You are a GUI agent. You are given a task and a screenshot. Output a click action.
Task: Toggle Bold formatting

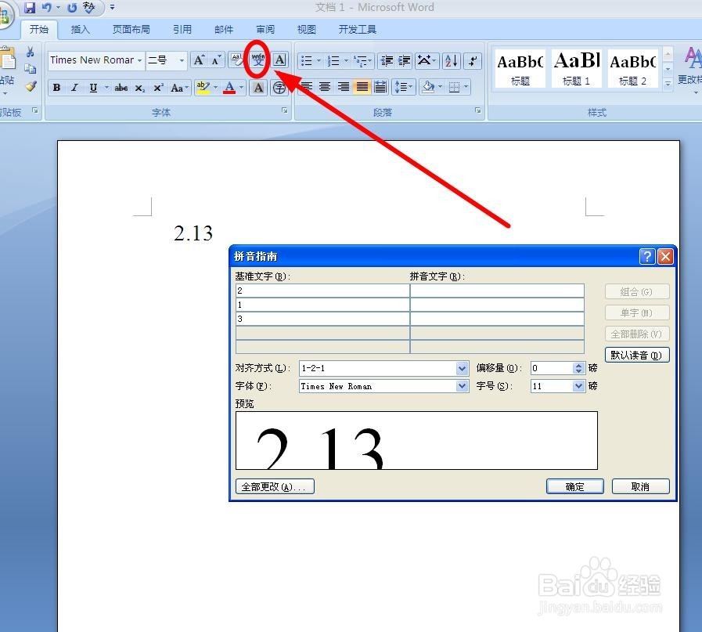pos(57,88)
